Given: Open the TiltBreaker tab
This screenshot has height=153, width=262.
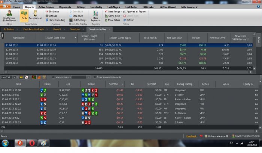Looking at the screenshot, I should point(148,7).
